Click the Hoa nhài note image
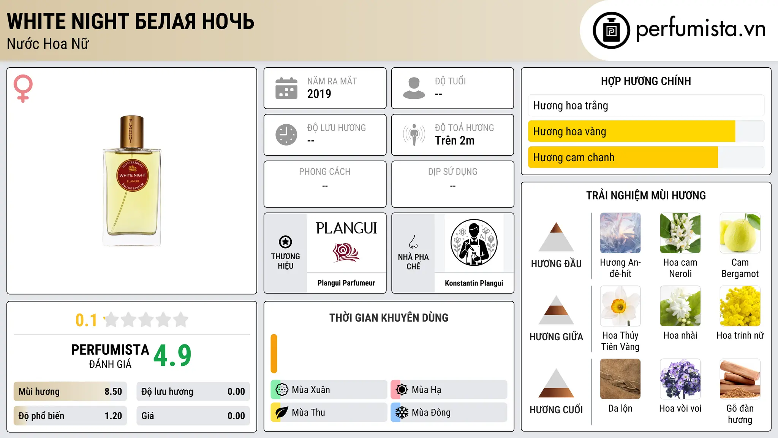The width and height of the screenshot is (778, 438). 680,306
